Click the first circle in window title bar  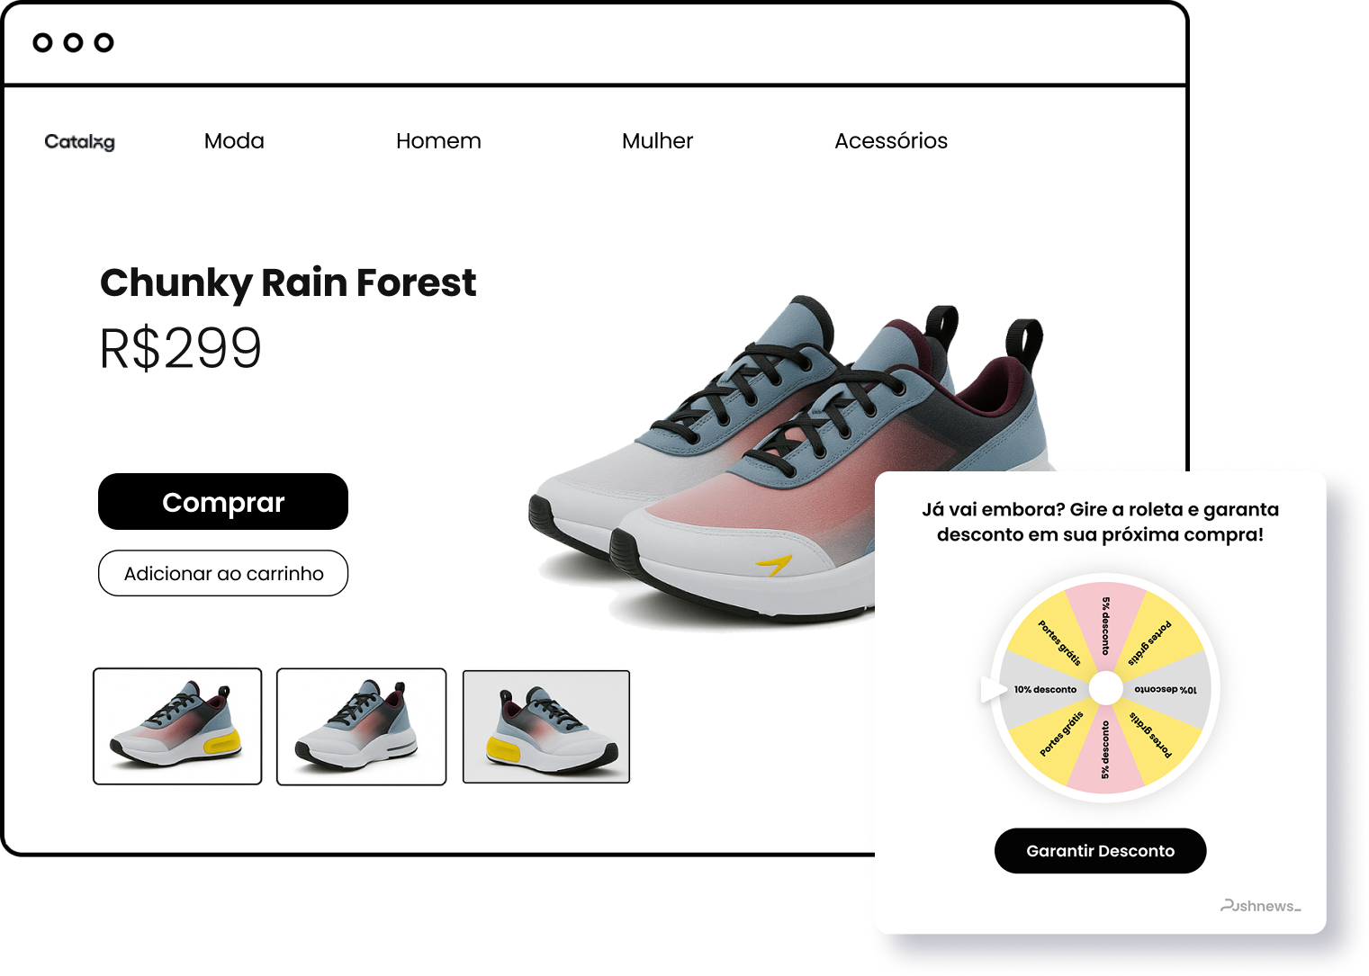pyautogui.click(x=42, y=42)
